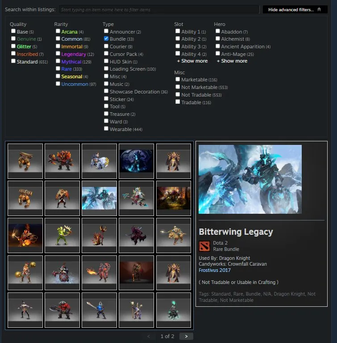Screen dimensions: 337x343
Task: Select the green antlered hero bundle
Action: tap(62, 236)
